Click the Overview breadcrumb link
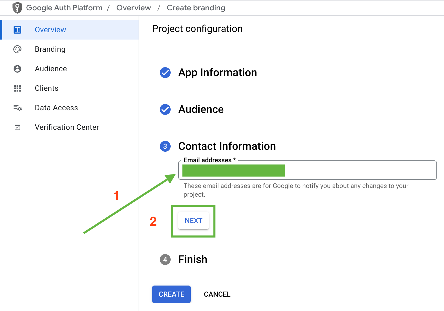Screen dimensions: 444x311 point(134,8)
